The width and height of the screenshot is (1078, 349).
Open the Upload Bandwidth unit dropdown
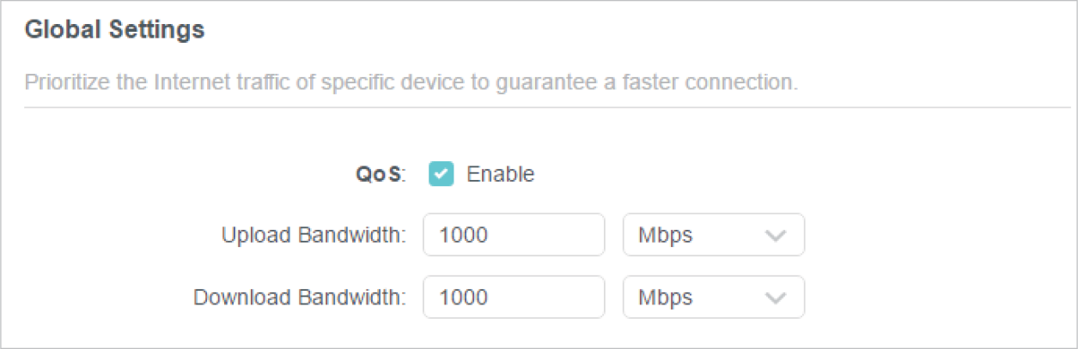(x=713, y=235)
